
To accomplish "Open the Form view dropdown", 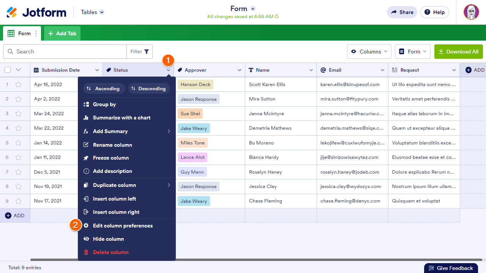I will [413, 52].
